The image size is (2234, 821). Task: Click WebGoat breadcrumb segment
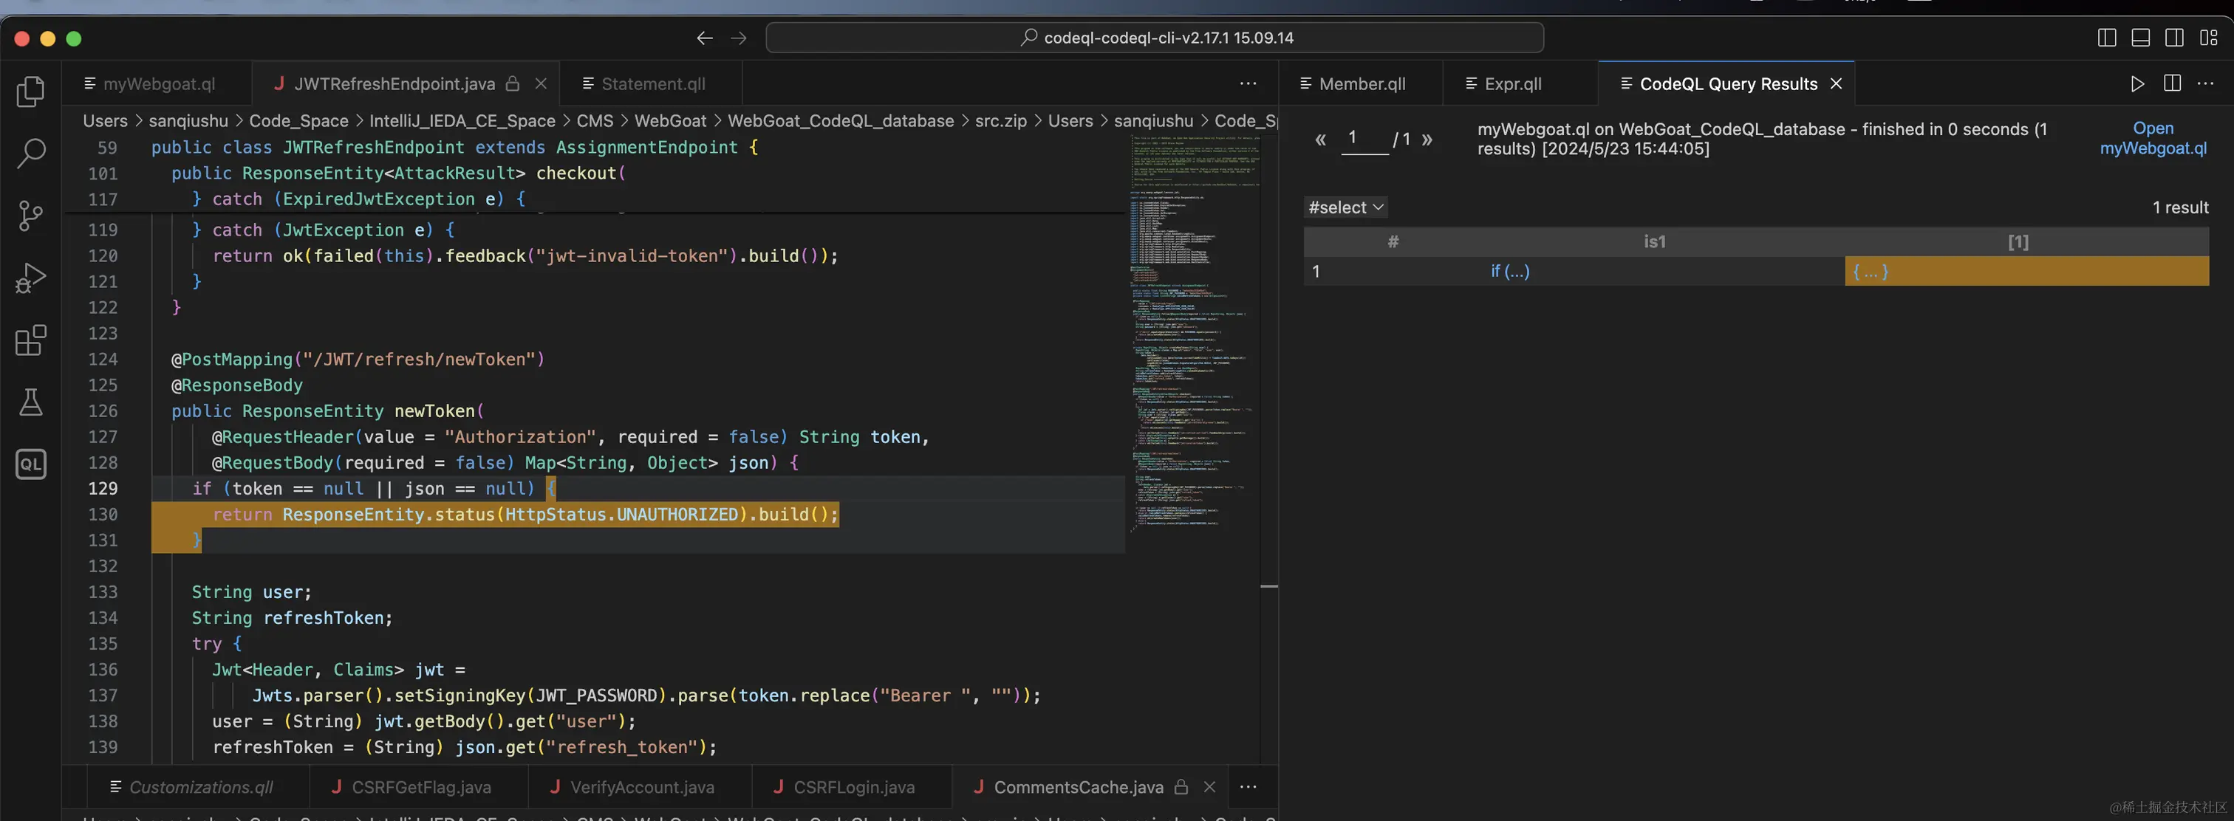[x=669, y=121]
